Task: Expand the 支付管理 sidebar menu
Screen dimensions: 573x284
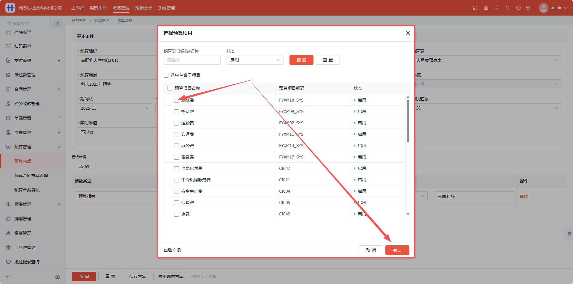Action: 59,61
